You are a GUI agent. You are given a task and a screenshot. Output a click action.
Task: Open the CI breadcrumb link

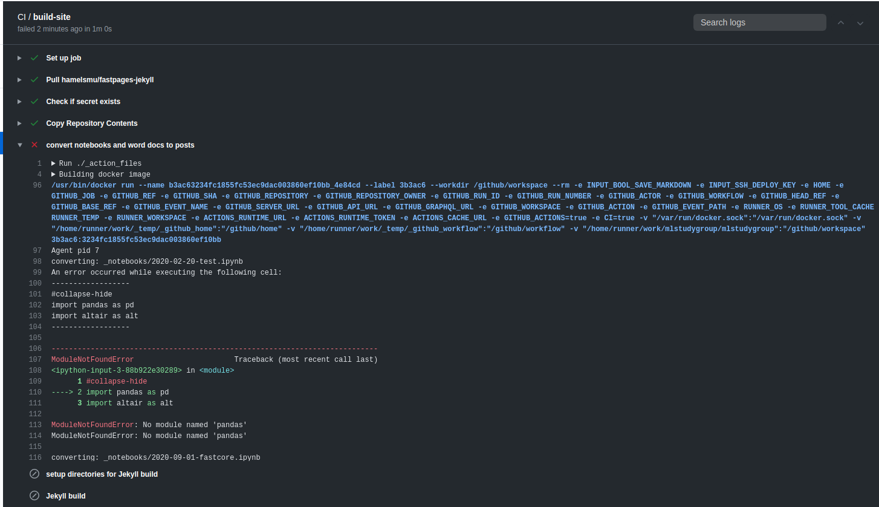tap(21, 17)
